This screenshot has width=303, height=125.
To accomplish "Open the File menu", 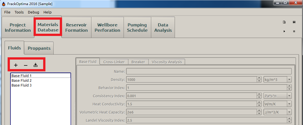I will pos(7,12).
